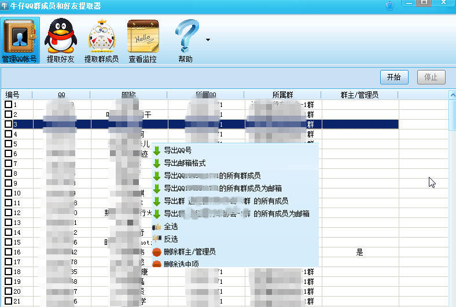The image size is (456, 307).
Task: Expand the toolbar dropdown arrow beside 帮助
Action: (208, 40)
